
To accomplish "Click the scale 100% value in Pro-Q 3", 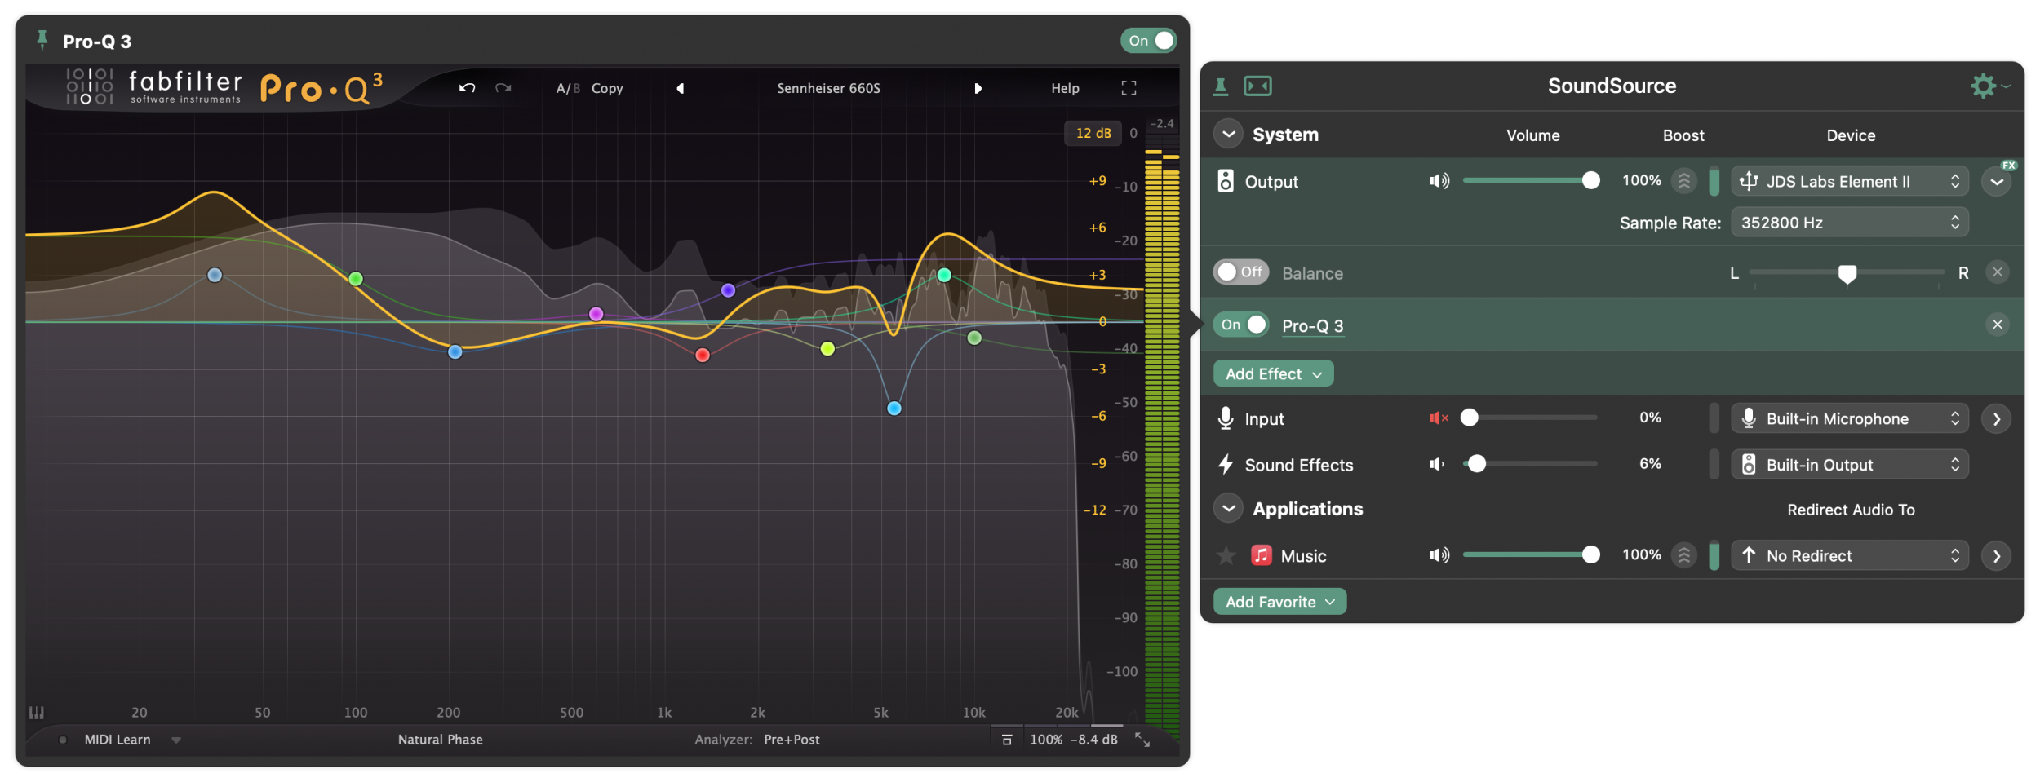I will point(1046,740).
